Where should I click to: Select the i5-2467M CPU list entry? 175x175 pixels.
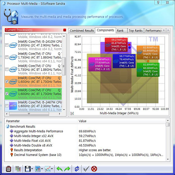click(x=33, y=106)
